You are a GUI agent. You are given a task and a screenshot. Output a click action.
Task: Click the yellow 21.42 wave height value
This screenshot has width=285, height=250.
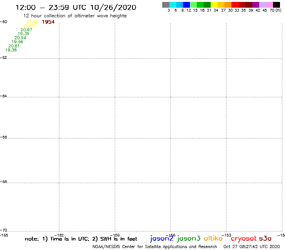[32, 22]
